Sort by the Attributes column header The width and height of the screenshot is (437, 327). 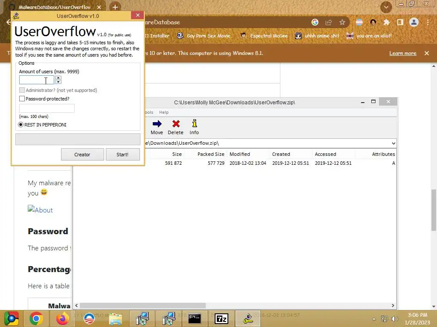click(x=384, y=154)
